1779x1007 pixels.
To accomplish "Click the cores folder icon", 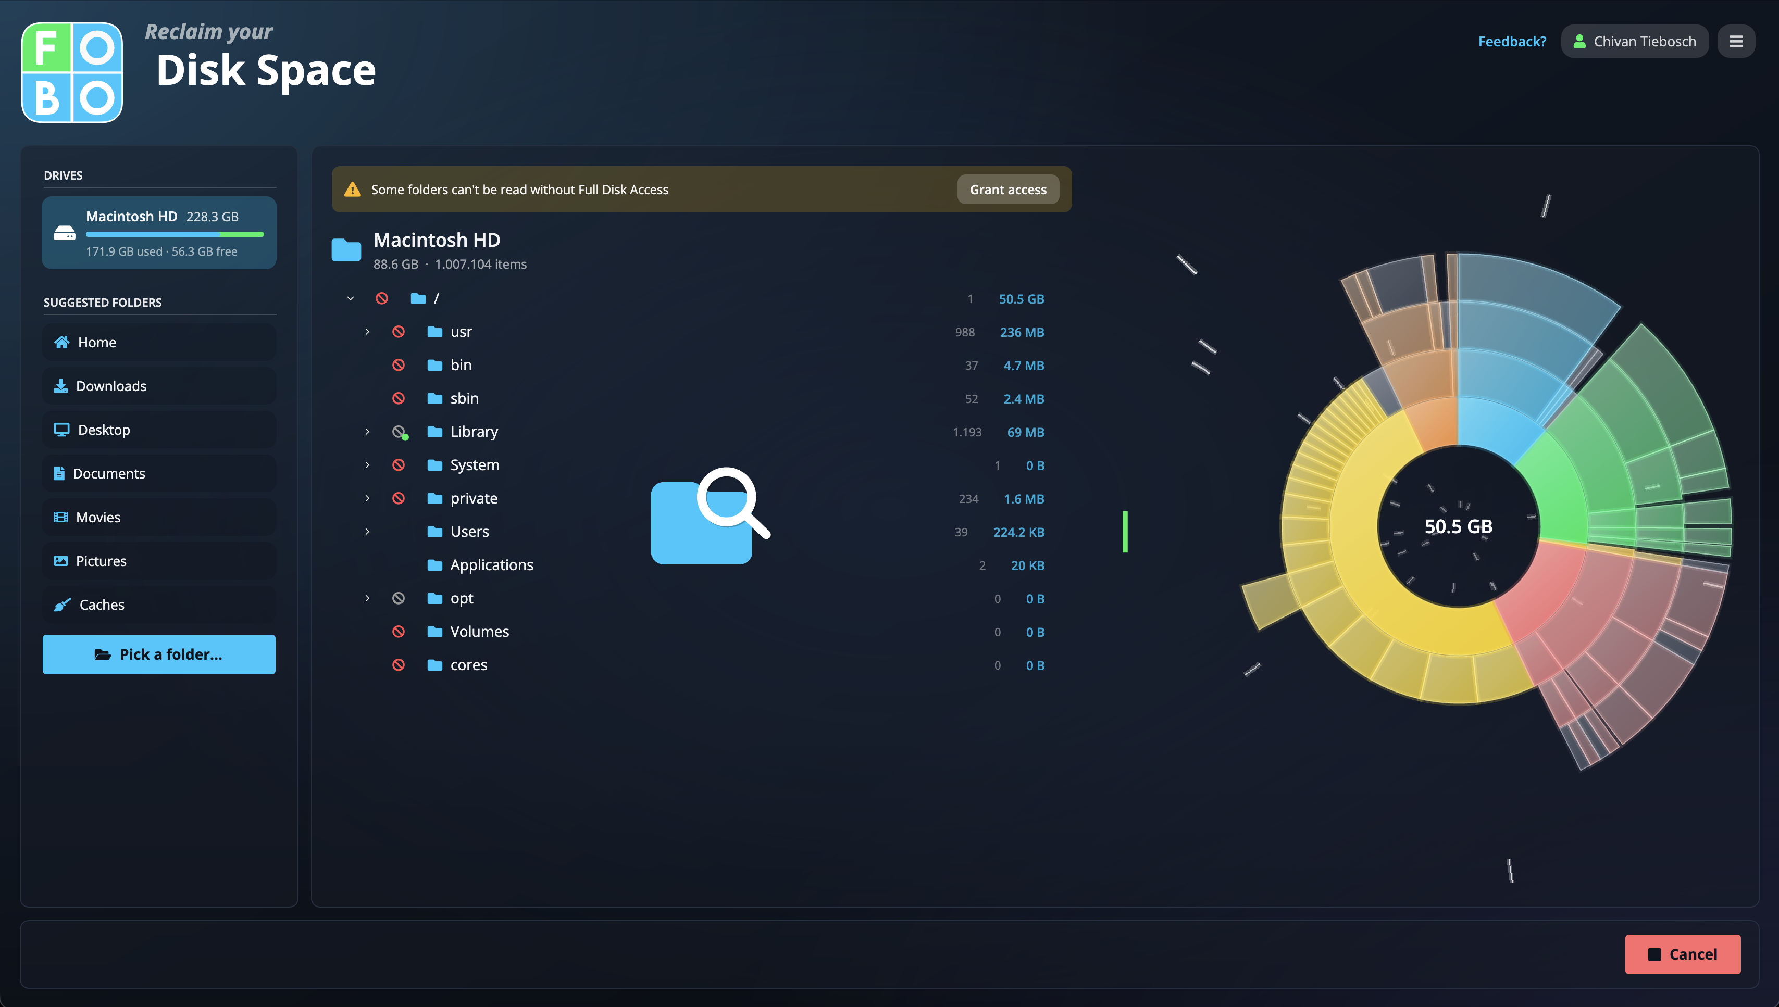I will (x=434, y=665).
